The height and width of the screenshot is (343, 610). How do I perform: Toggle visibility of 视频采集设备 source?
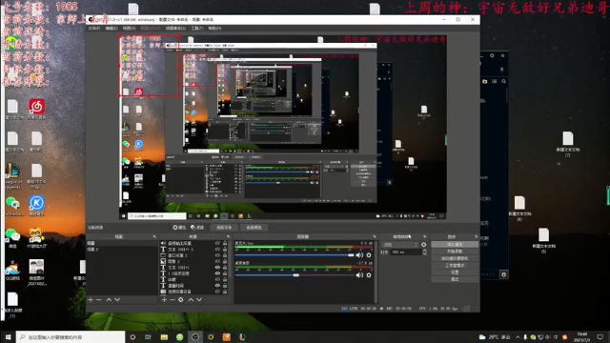(217, 292)
